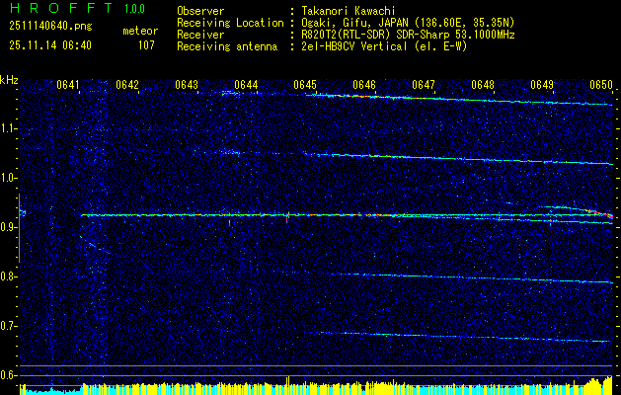The height and width of the screenshot is (395, 621).
Task: Click the kHz axis unit label
Action: (9, 80)
